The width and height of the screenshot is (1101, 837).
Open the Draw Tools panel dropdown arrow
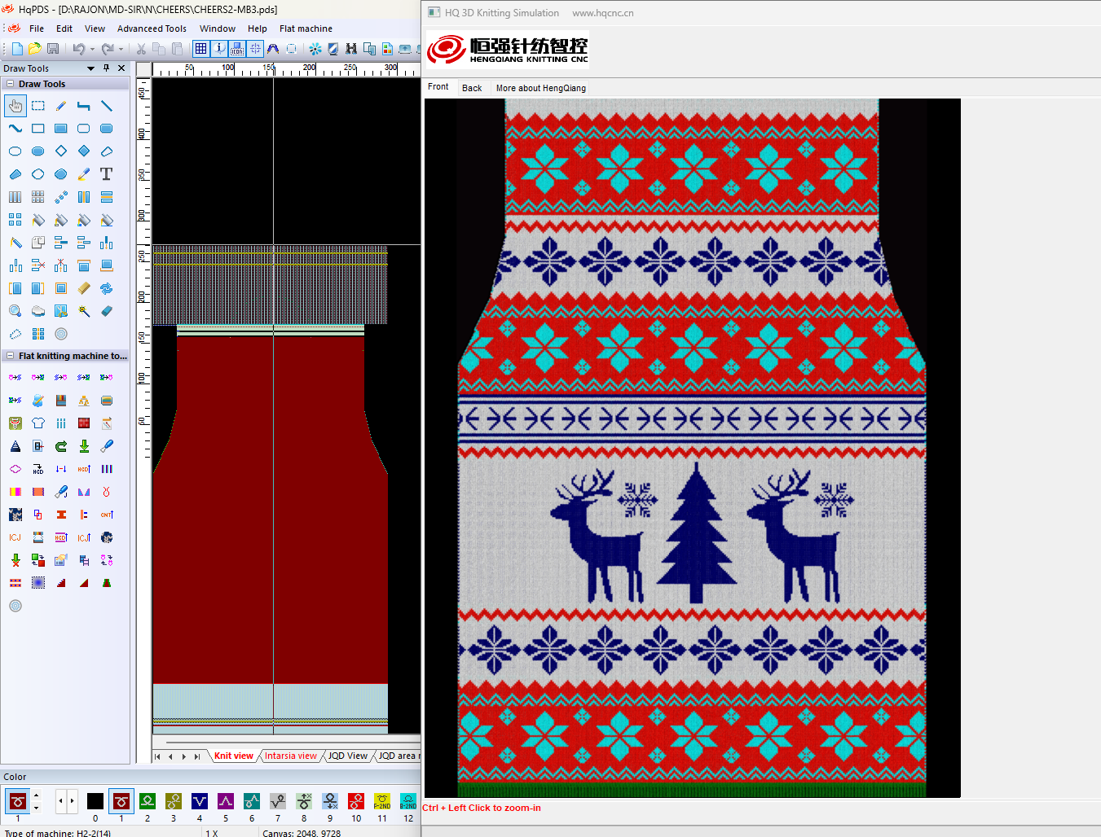pyautogui.click(x=91, y=68)
